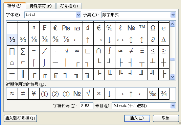Select the Pound (lira) currency symbol
181x125 pixels.
55,28
